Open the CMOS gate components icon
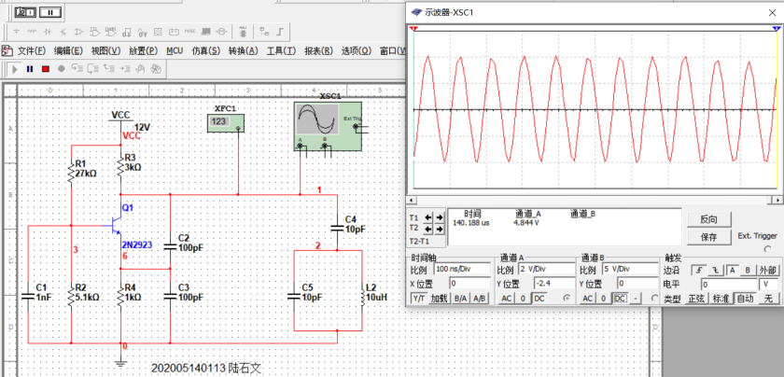This screenshot has width=784, height=377. pyautogui.click(x=110, y=32)
